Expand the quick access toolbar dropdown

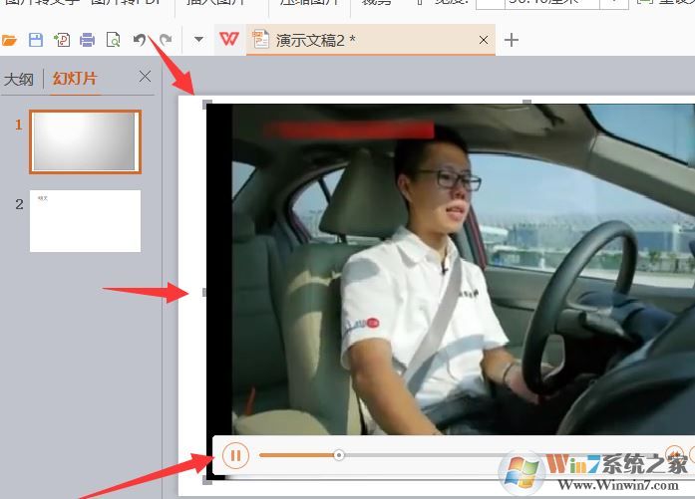198,40
